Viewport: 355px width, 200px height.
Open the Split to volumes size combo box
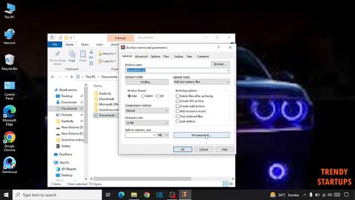point(140,135)
